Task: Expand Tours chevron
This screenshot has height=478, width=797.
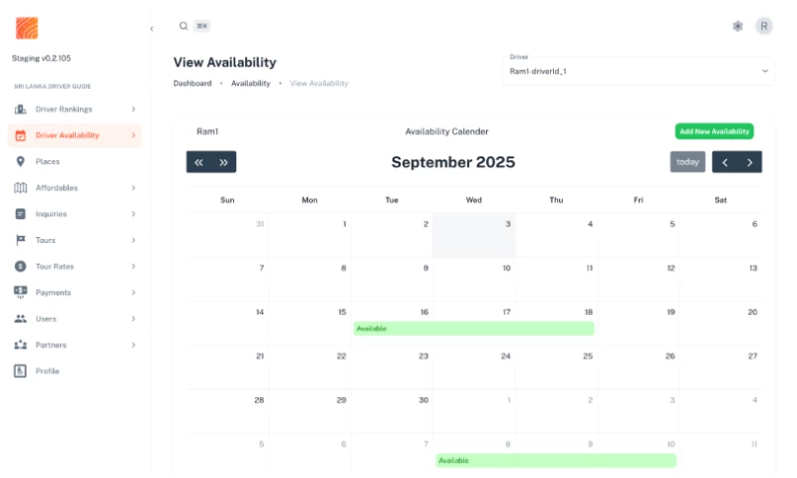Action: pyautogui.click(x=133, y=240)
